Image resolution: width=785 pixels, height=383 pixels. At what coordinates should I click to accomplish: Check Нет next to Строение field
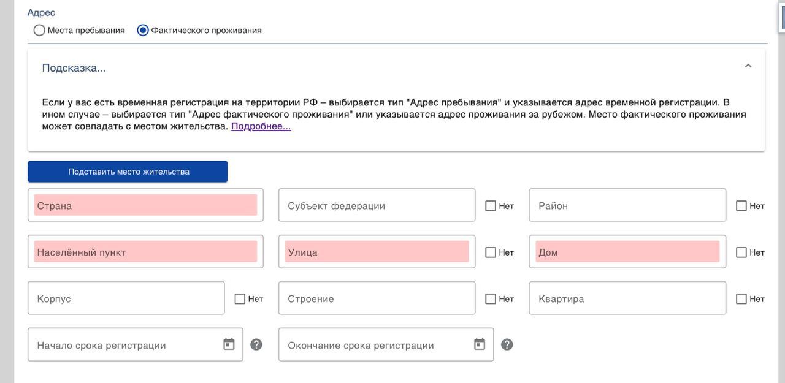(x=491, y=299)
